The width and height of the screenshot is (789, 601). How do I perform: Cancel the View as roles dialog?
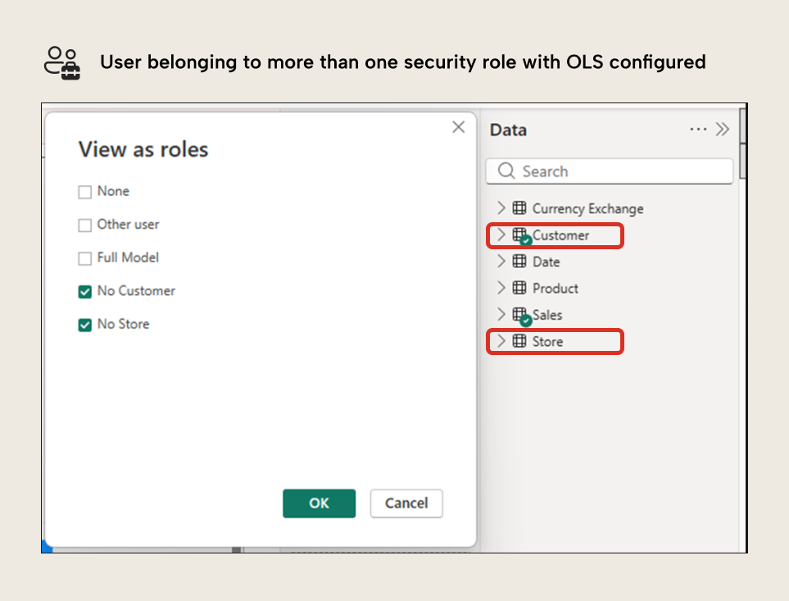pos(406,503)
